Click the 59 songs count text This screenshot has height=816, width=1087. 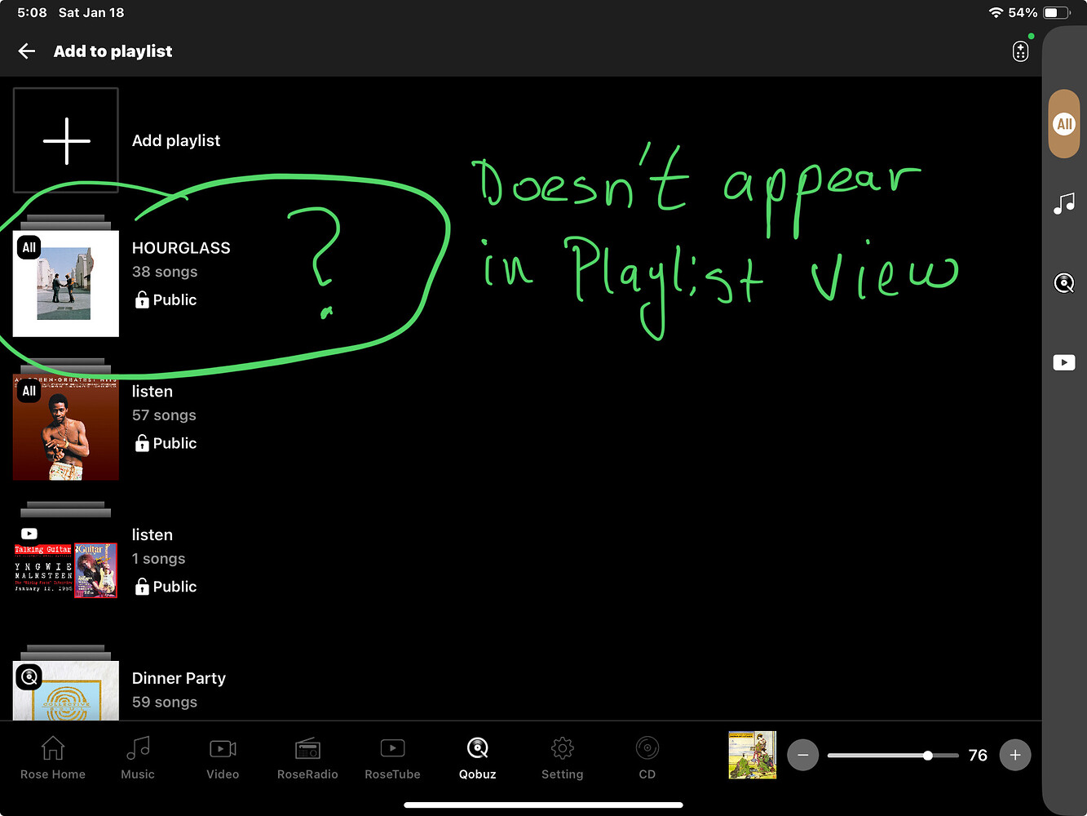pos(165,702)
